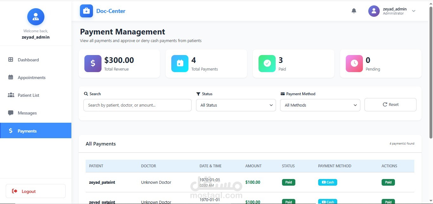This screenshot has height=204, width=433.
Task: Expand the user account chevron menu
Action: pos(414,11)
